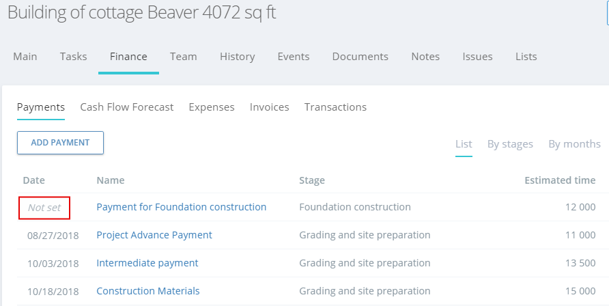Open the Team tab

184,57
